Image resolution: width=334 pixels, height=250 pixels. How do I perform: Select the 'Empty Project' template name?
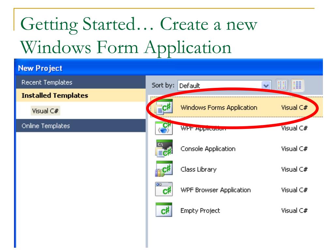[x=200, y=211]
